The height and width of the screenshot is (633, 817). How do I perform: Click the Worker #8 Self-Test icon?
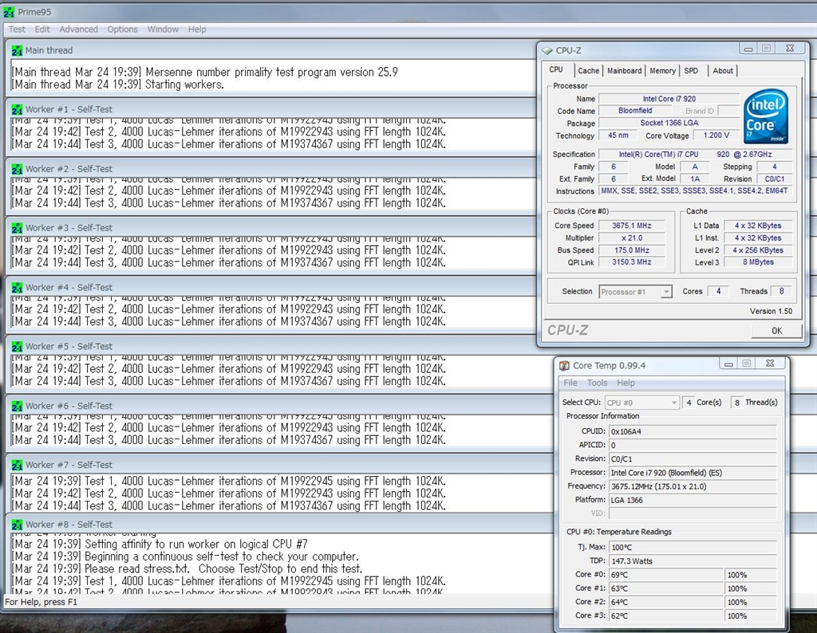click(x=16, y=525)
